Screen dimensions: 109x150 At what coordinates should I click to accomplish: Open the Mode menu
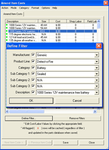coord(14,8)
